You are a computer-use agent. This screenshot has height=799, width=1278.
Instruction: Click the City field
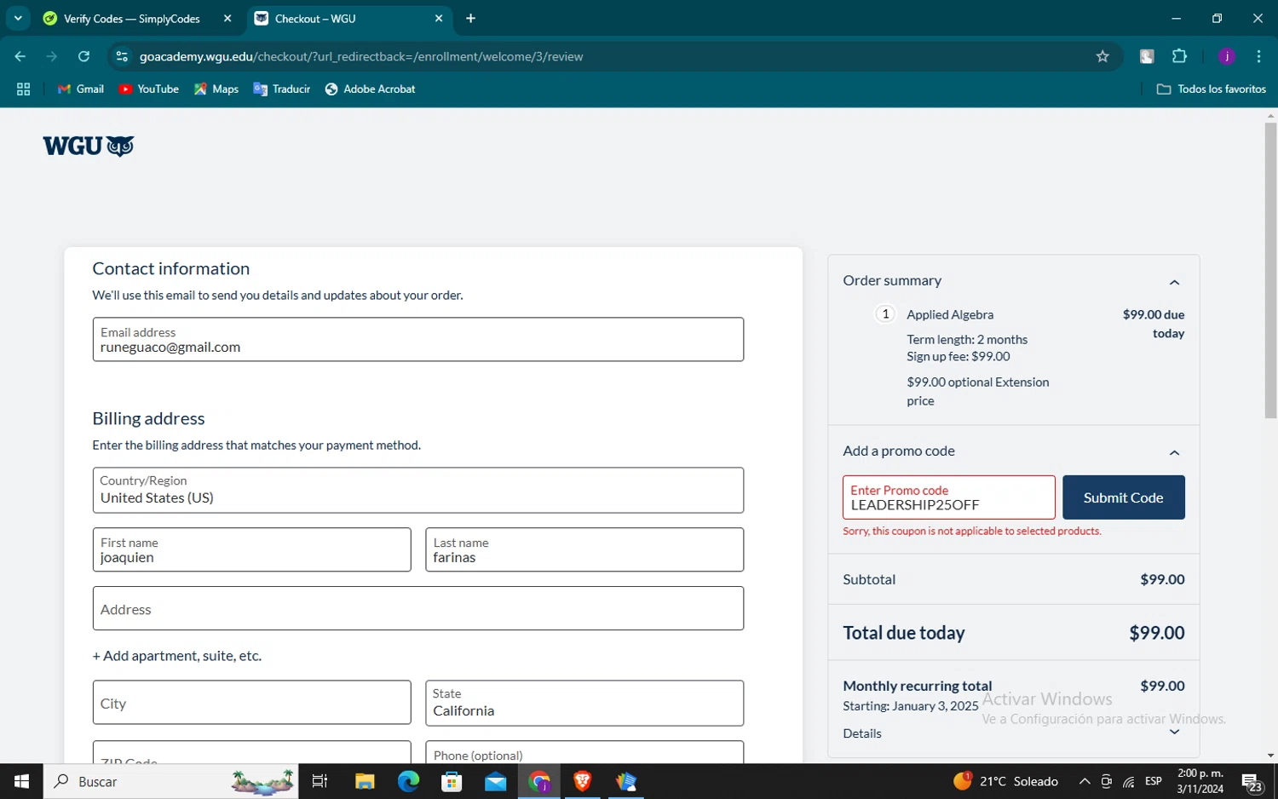(251, 703)
